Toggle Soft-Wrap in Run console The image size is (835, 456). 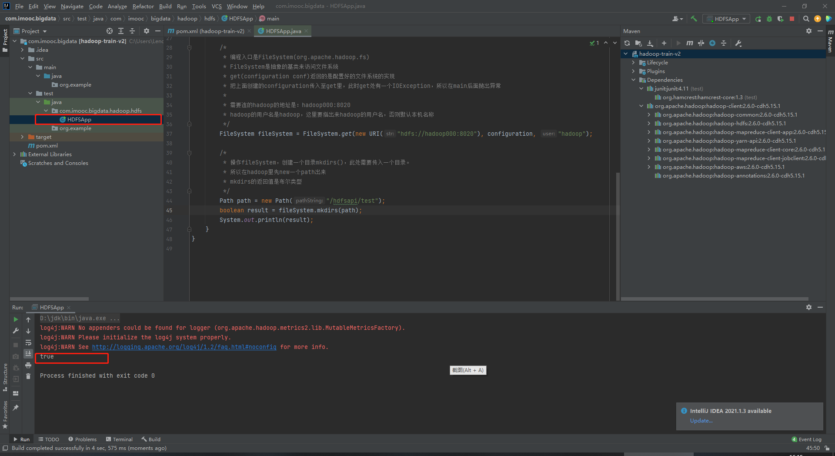pos(28,342)
